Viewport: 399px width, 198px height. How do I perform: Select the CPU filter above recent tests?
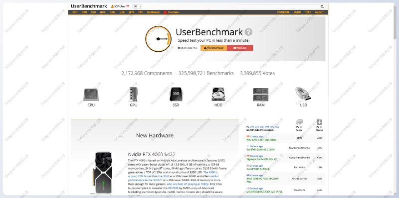[252, 127]
